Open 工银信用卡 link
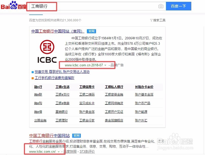The image size is (205, 155). tap(87, 87)
